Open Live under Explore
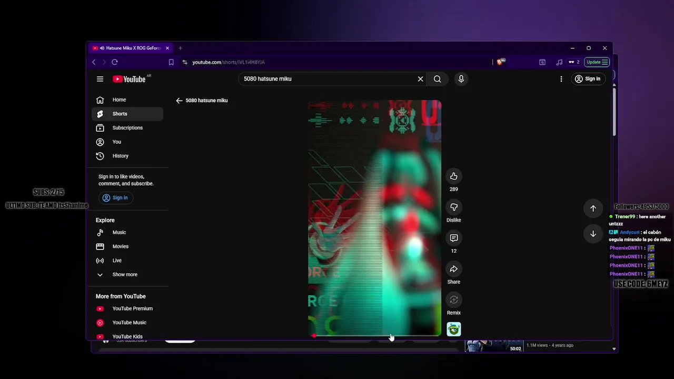Image resolution: width=674 pixels, height=379 pixels. tap(127, 261)
